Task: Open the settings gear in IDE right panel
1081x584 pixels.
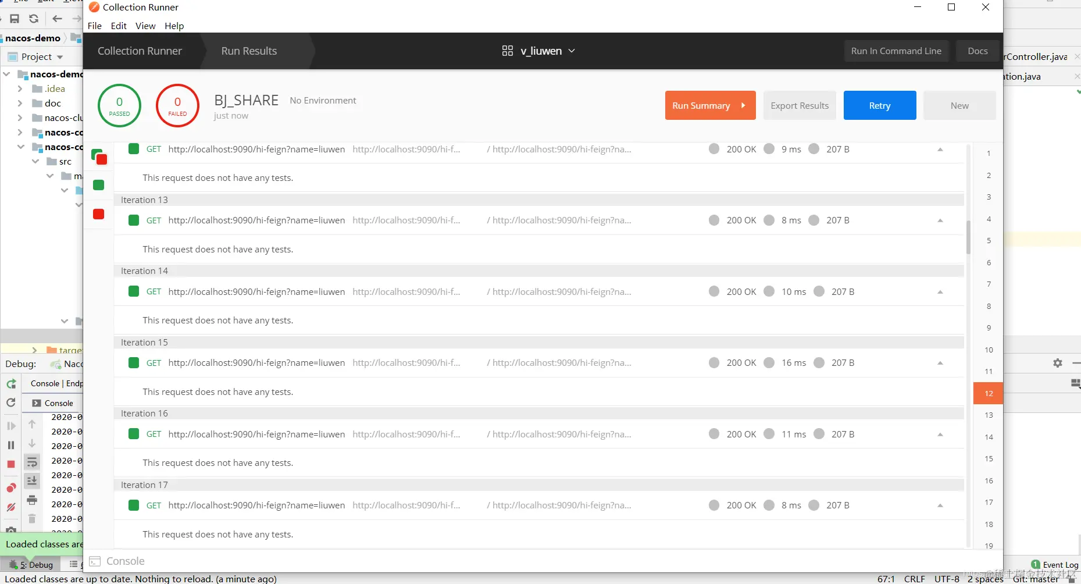Action: point(1058,363)
